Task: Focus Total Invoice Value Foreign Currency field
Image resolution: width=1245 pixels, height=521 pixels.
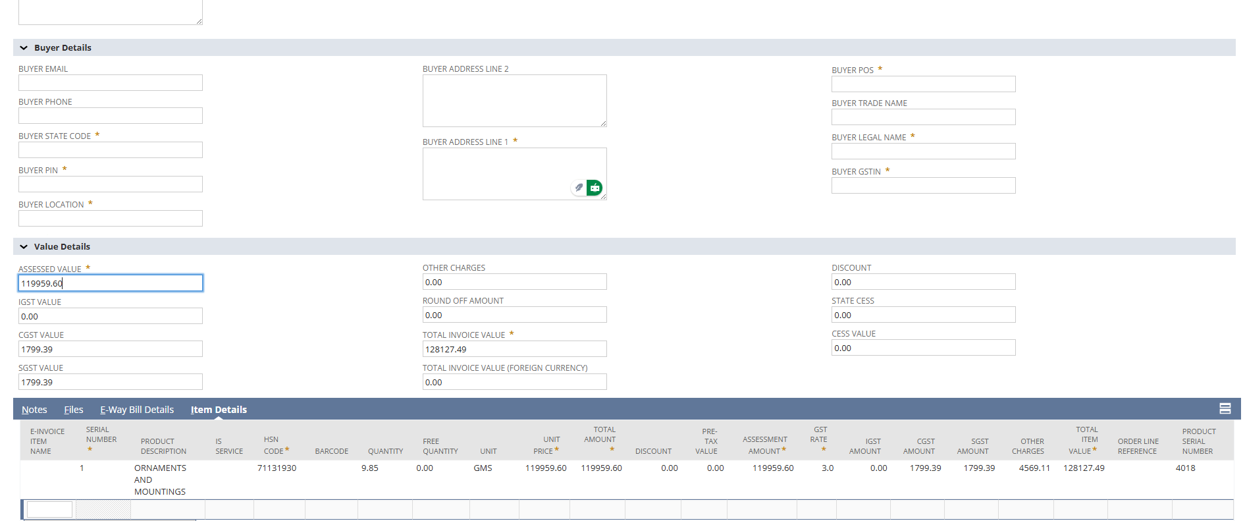Action: (515, 381)
